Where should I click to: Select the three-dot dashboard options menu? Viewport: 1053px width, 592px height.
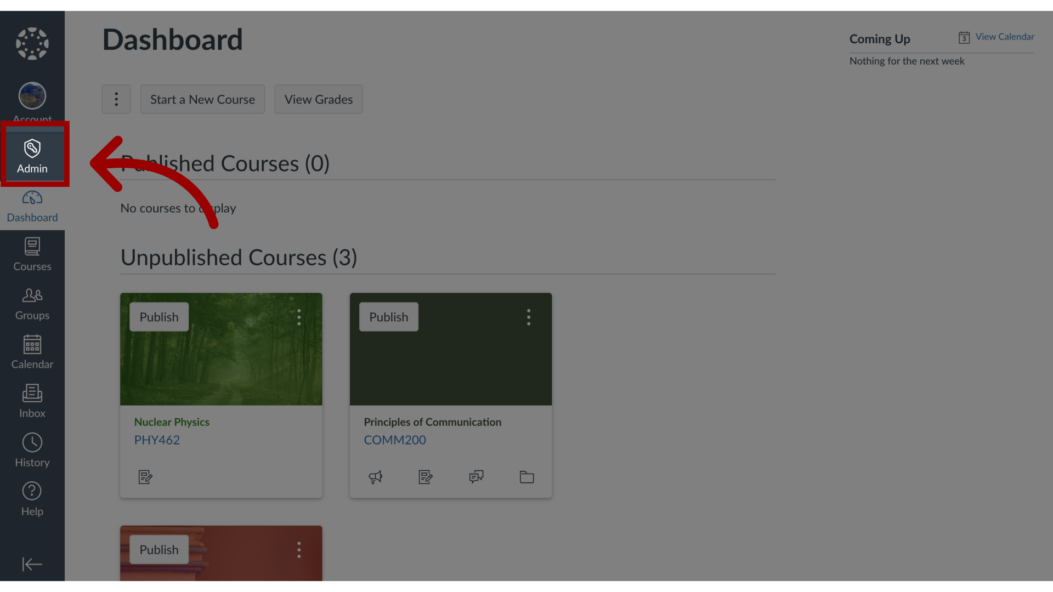coord(116,99)
